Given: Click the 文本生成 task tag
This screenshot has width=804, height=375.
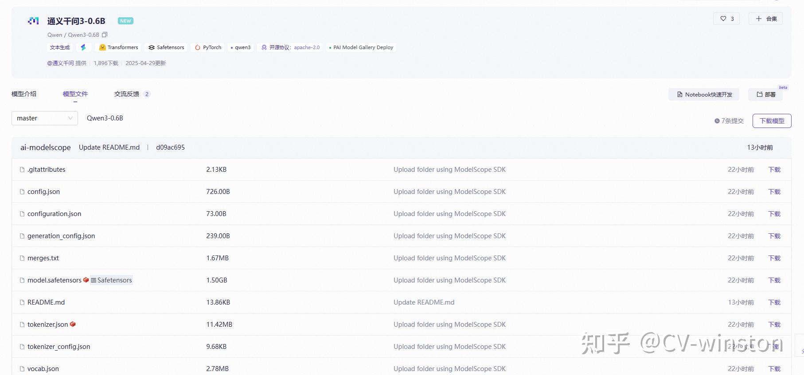Looking at the screenshot, I should click(60, 47).
